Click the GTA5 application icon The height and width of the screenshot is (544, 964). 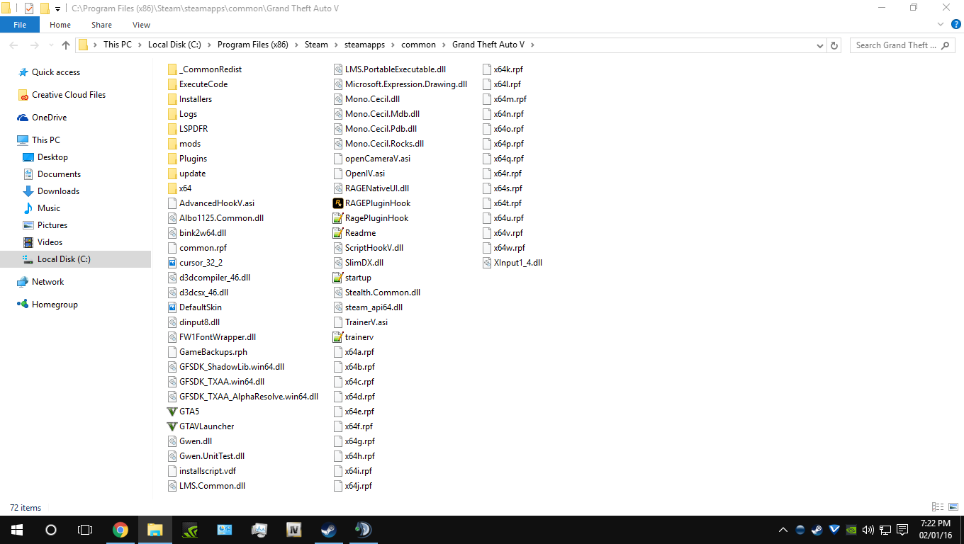point(172,412)
